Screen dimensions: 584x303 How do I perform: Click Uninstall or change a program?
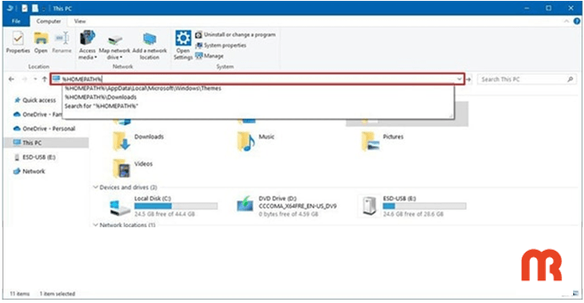coord(236,35)
